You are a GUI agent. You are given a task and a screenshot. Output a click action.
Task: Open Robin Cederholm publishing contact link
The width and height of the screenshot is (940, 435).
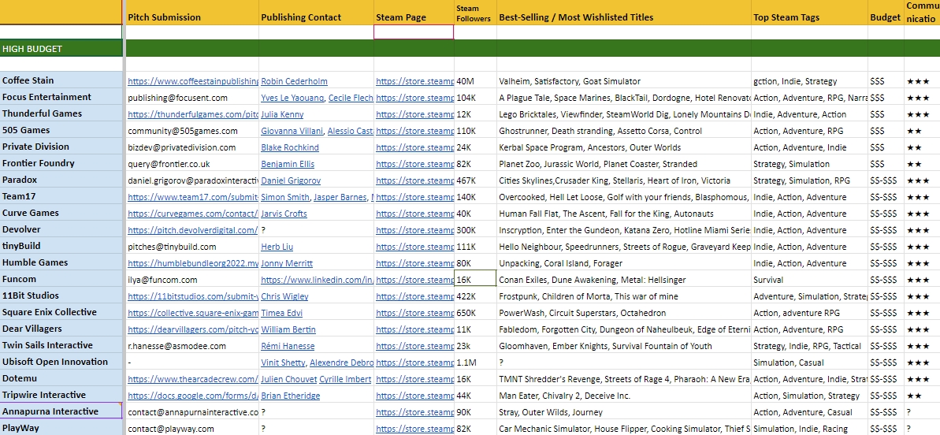coord(294,81)
